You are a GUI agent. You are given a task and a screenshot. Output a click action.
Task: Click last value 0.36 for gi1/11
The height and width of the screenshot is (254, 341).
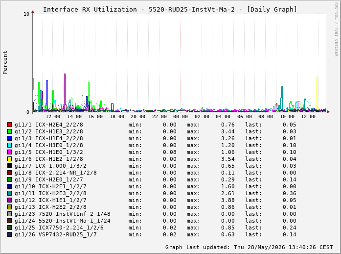290,193
